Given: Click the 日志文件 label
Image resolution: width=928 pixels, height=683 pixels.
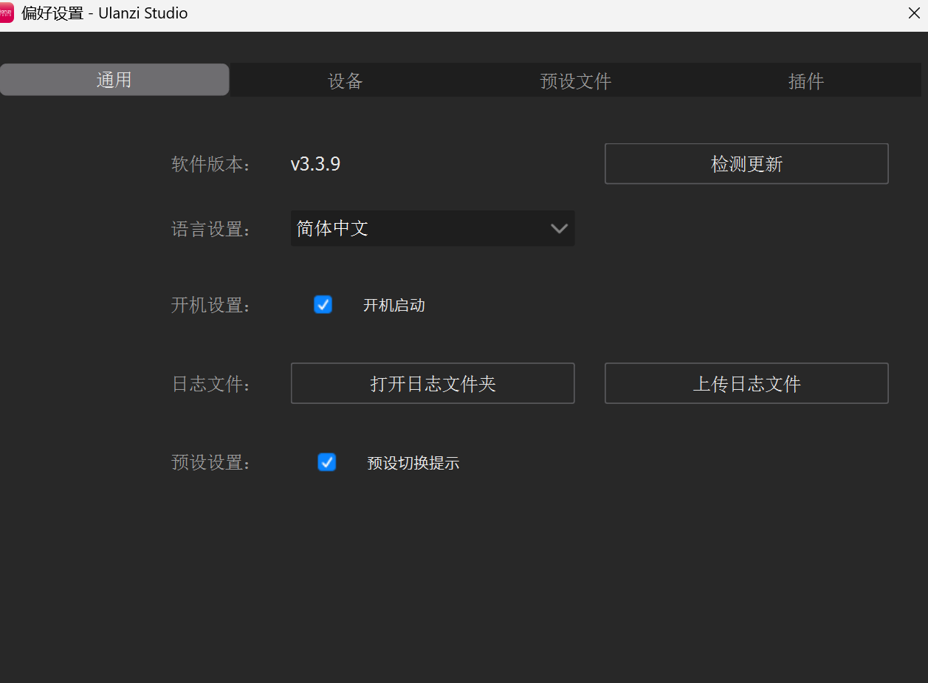Looking at the screenshot, I should coord(211,384).
